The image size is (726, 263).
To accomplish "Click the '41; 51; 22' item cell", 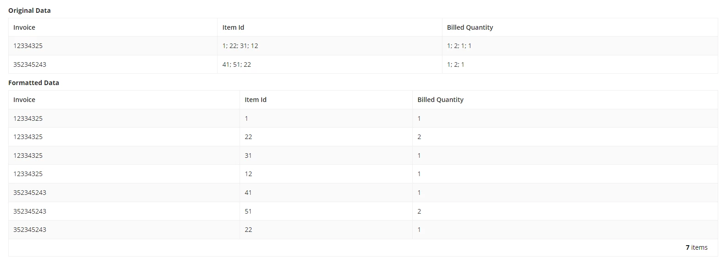I will click(330, 64).
